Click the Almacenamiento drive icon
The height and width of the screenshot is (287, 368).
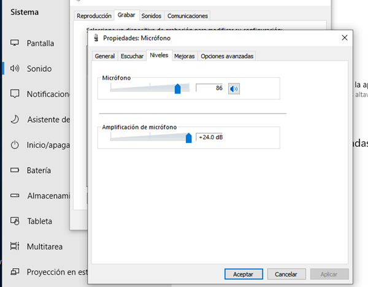tap(15, 195)
